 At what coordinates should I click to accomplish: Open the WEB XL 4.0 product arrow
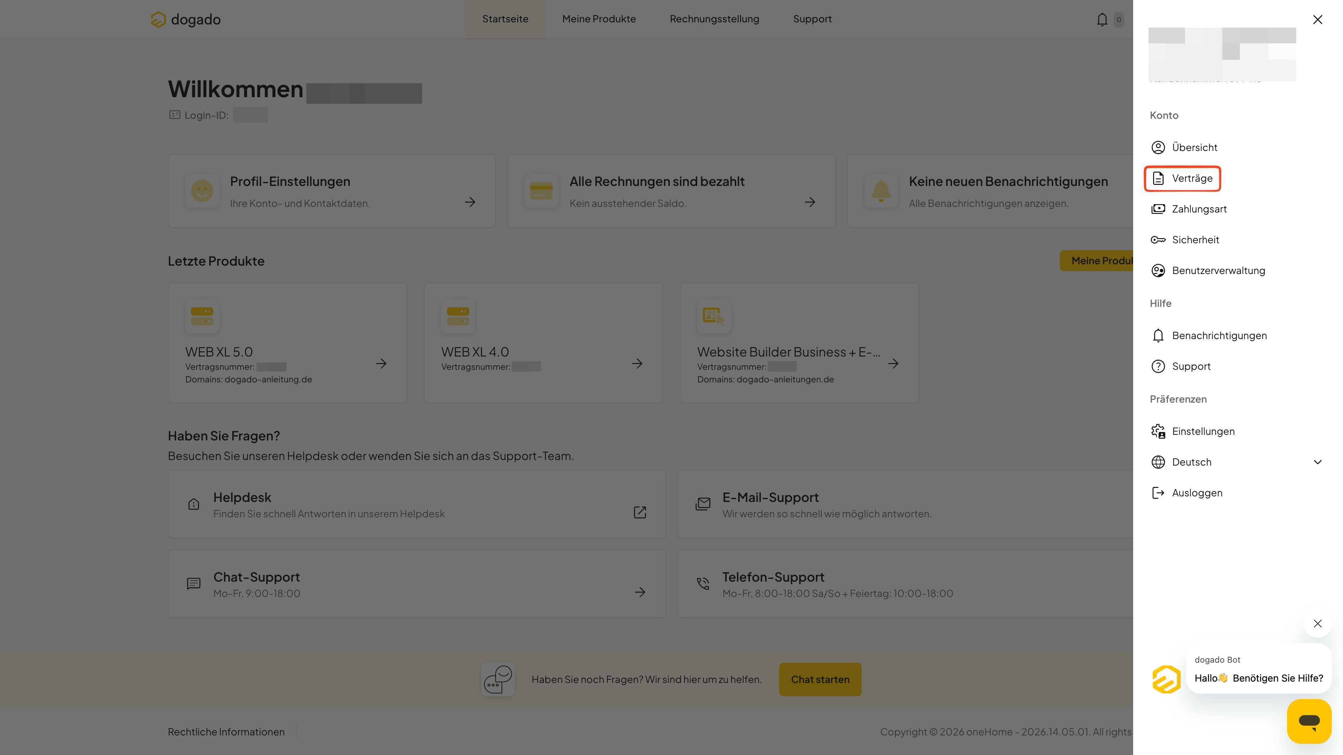(637, 364)
